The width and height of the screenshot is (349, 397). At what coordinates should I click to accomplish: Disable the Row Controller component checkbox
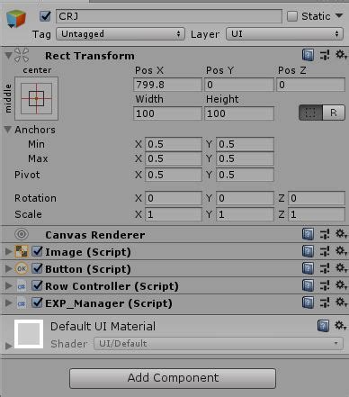37,285
